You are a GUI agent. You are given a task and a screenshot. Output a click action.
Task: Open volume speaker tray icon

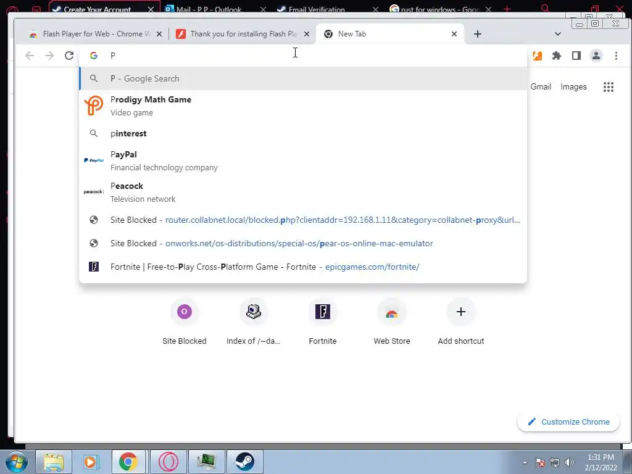(570, 462)
